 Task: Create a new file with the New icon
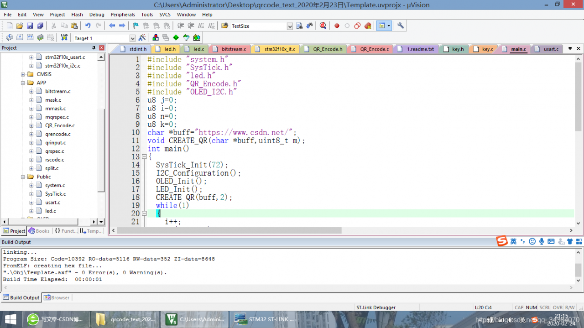9,26
